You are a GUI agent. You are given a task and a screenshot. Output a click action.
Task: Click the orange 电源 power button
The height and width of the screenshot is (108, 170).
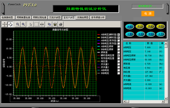[148, 14]
